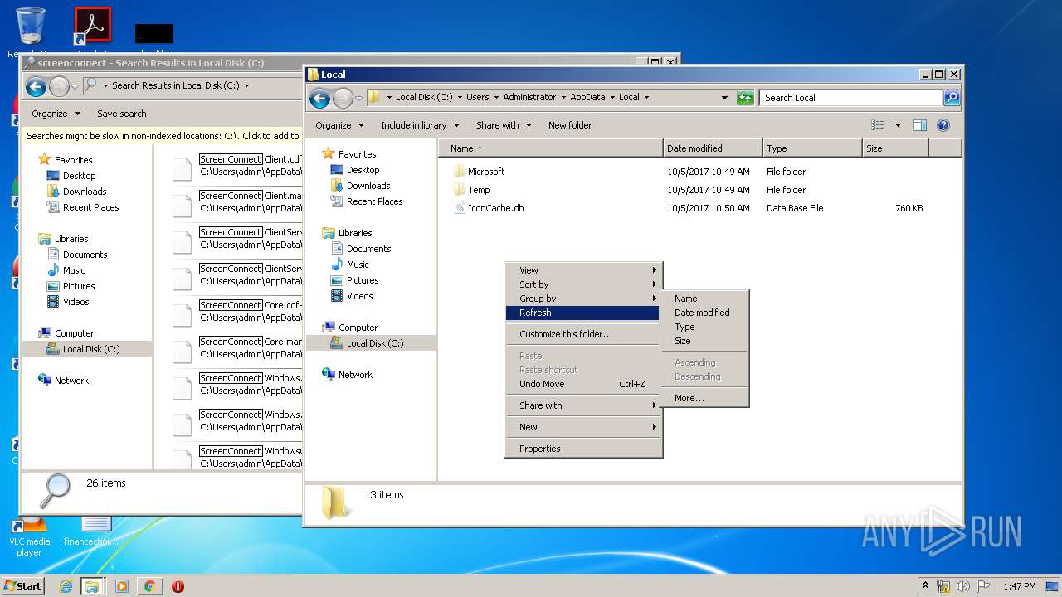Click the change view icon in the Local toolbar
The height and width of the screenshot is (597, 1062).
[878, 125]
